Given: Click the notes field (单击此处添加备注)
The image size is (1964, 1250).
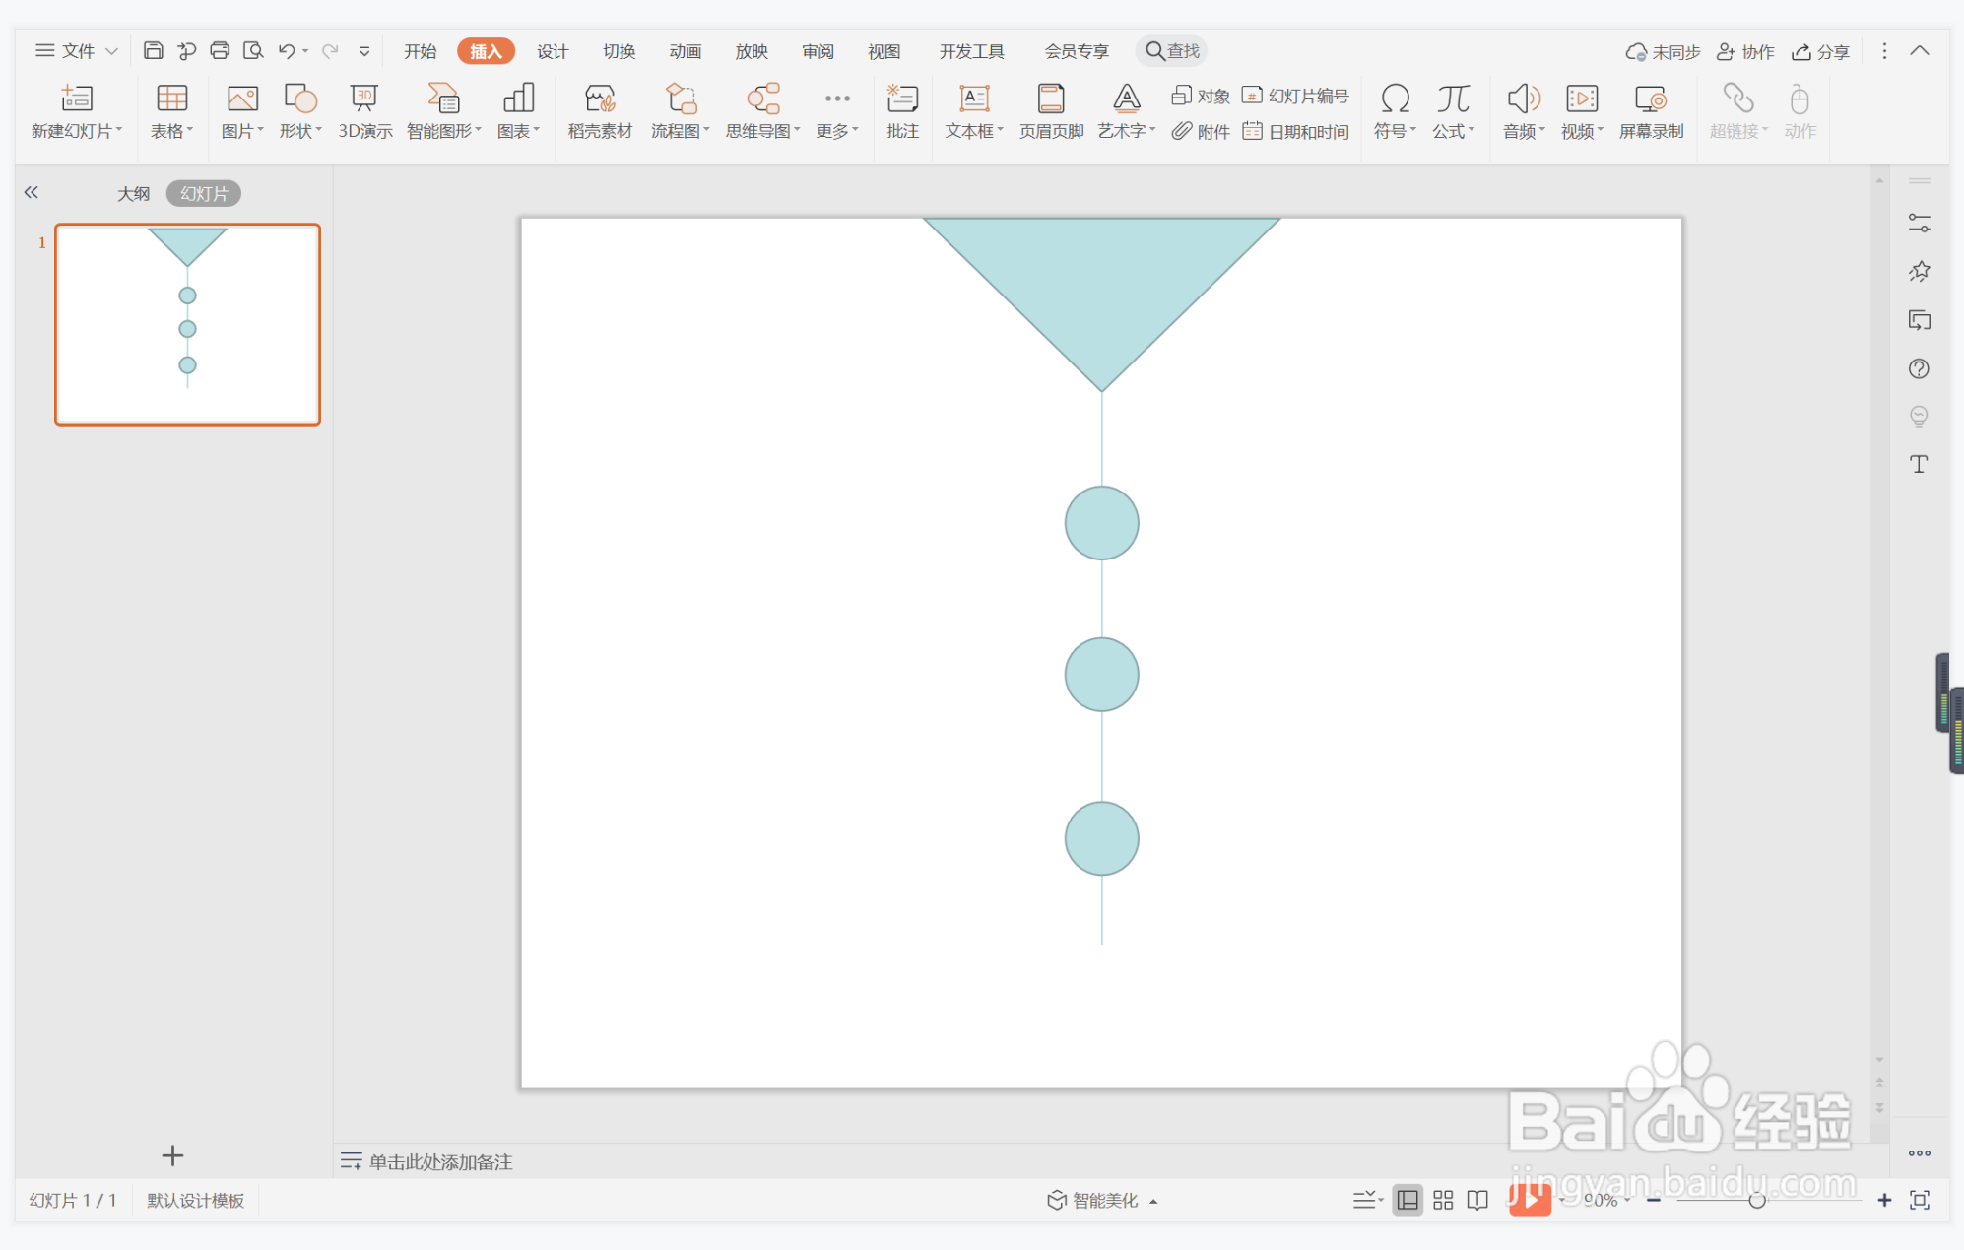Looking at the screenshot, I should (439, 1161).
